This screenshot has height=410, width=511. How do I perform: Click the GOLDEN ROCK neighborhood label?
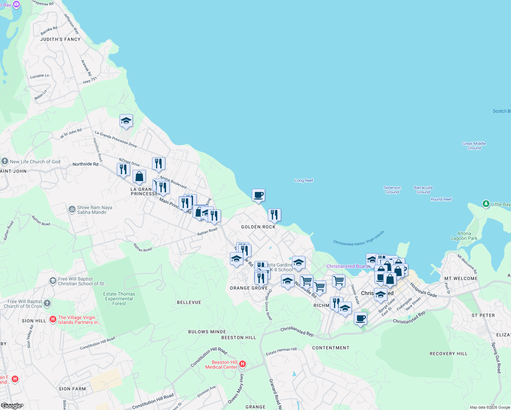tap(258, 227)
